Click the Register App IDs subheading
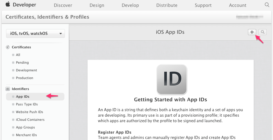This screenshot has width=273, height=140. pos(114,132)
